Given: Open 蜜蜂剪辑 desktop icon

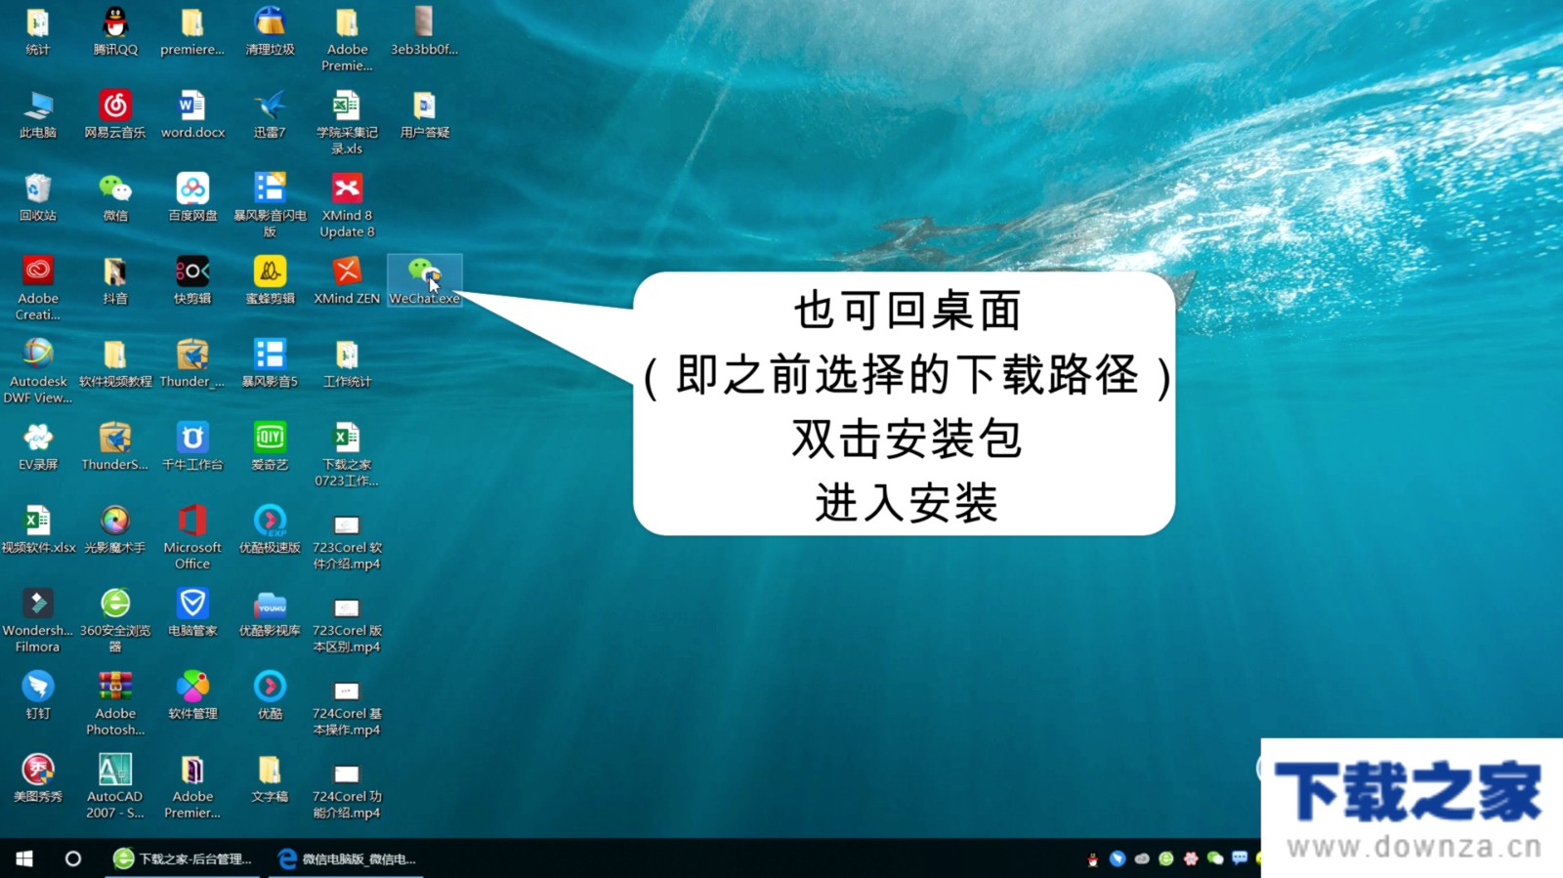Looking at the screenshot, I should 270,279.
